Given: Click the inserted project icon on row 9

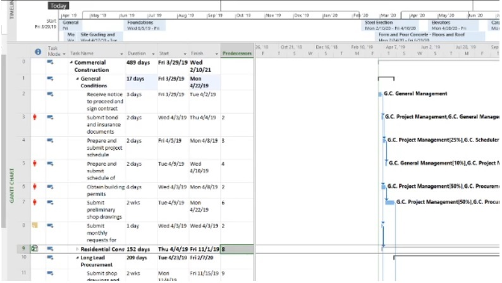Looking at the screenshot, I should point(35,249).
